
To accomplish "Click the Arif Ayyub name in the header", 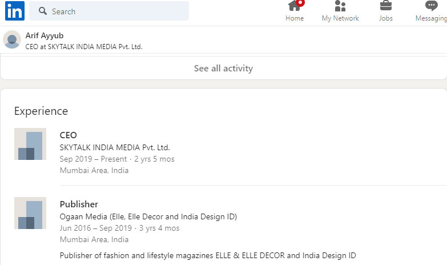I will pyautogui.click(x=45, y=35).
